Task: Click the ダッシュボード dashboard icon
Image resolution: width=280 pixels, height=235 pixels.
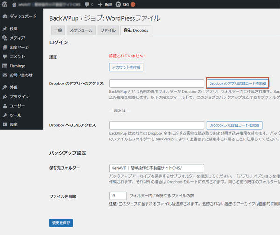Action: click(5, 16)
